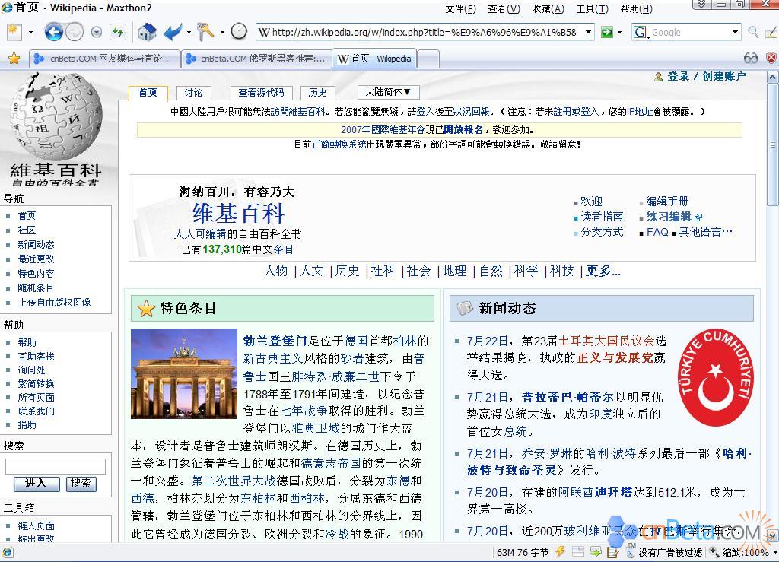
Task: Open the 工具(T) menu
Action: 592,8
